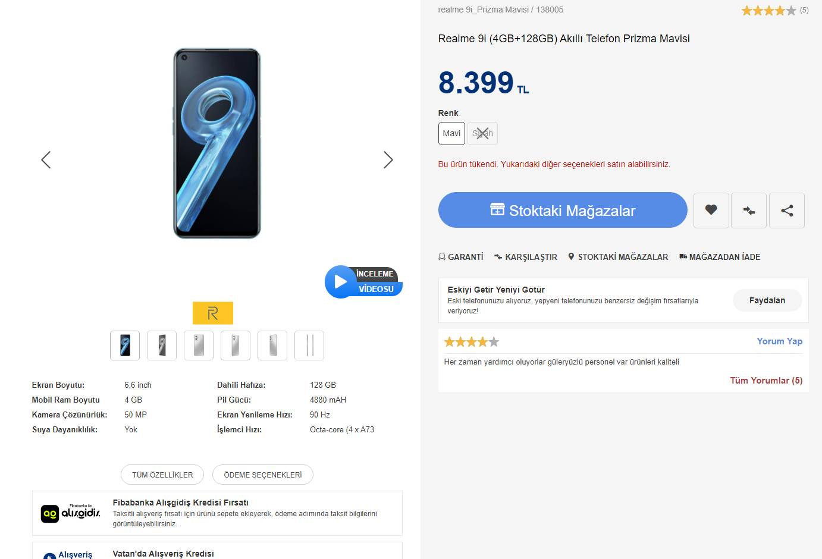The height and width of the screenshot is (559, 822).
Task: Expand TÜM ÖZELLİKLER list
Action: pos(162,475)
